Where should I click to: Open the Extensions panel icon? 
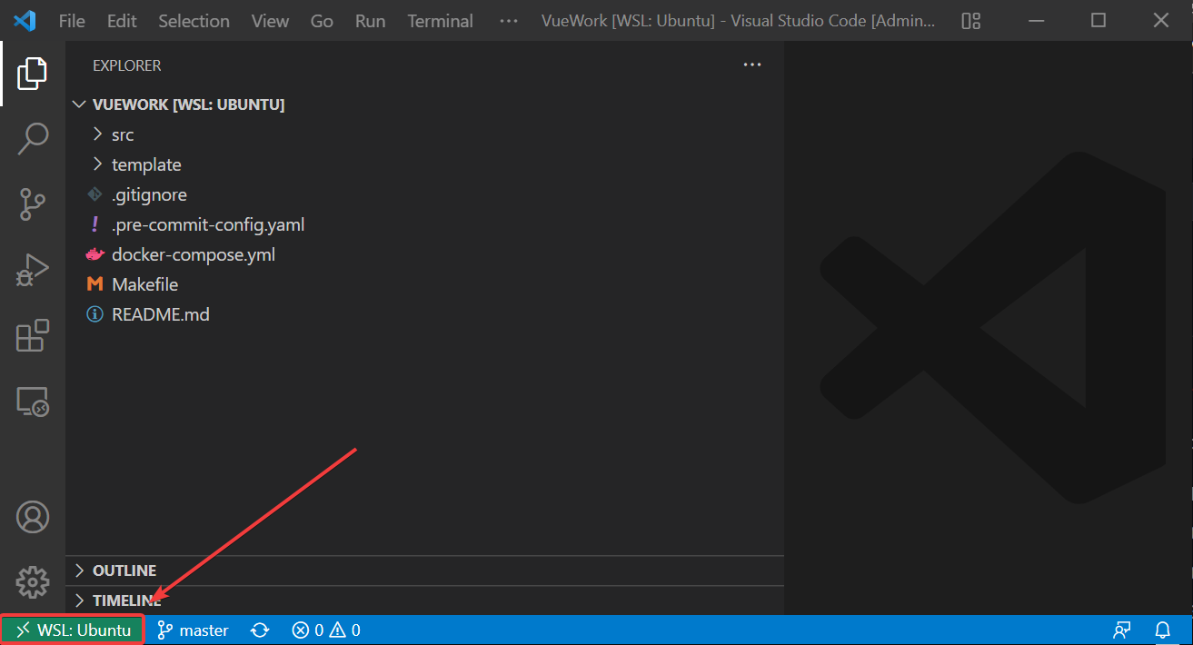tap(33, 335)
